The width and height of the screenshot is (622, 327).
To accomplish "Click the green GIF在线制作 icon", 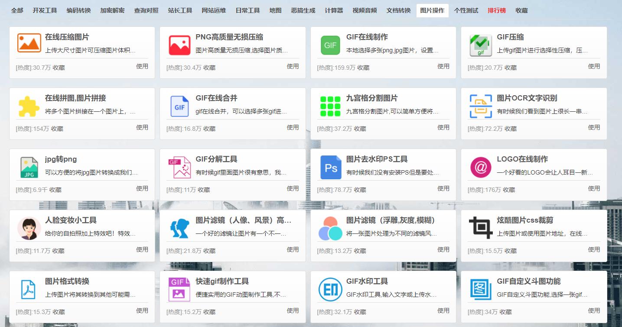I will [330, 45].
